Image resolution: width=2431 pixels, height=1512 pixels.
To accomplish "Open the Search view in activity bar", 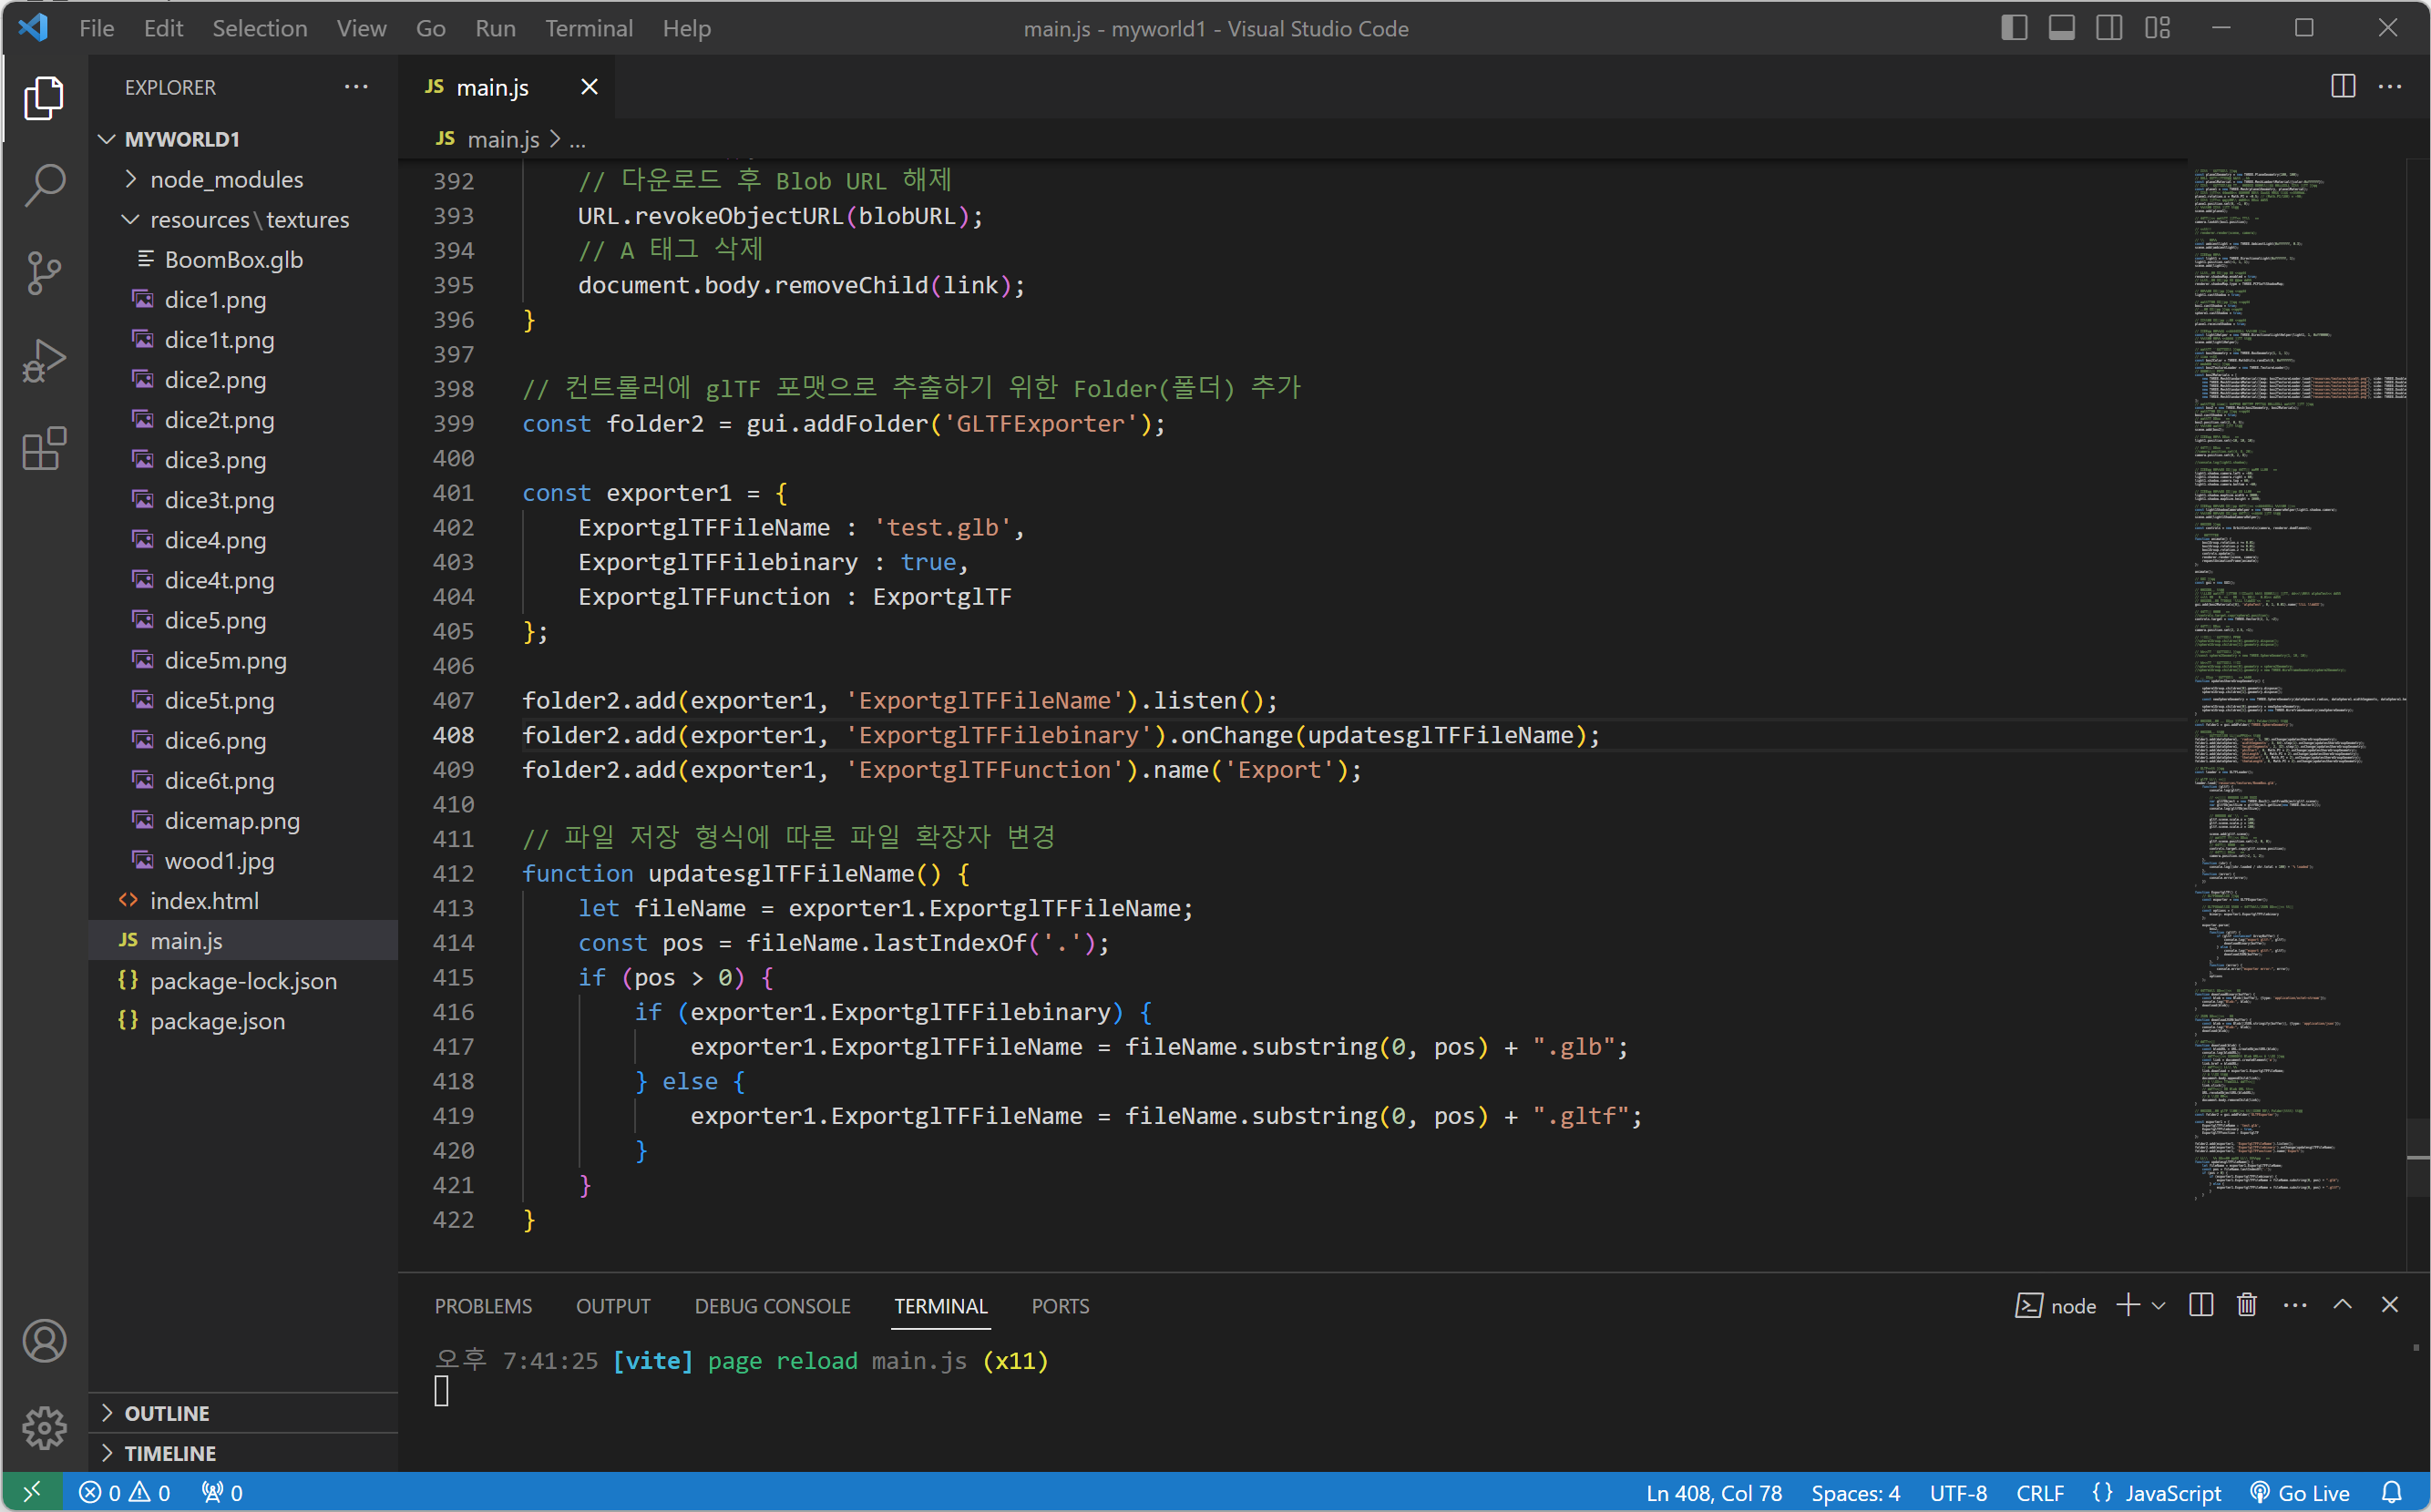I will [x=44, y=186].
